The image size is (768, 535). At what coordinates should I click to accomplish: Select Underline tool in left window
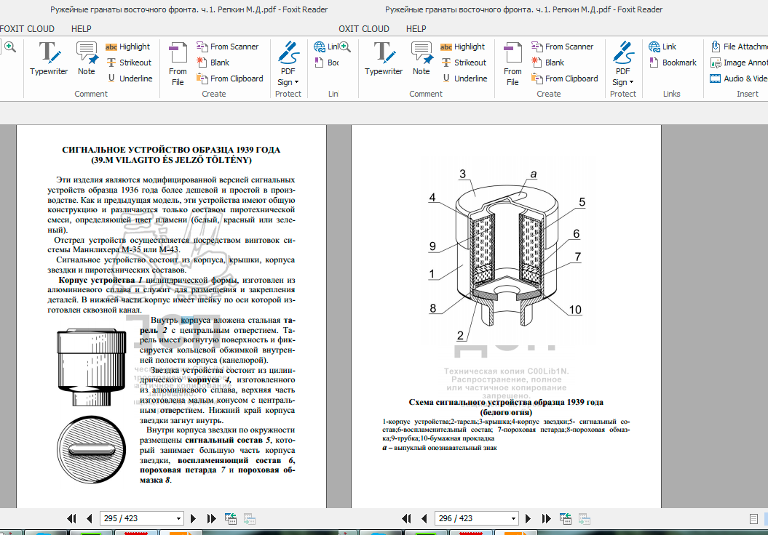pos(130,79)
